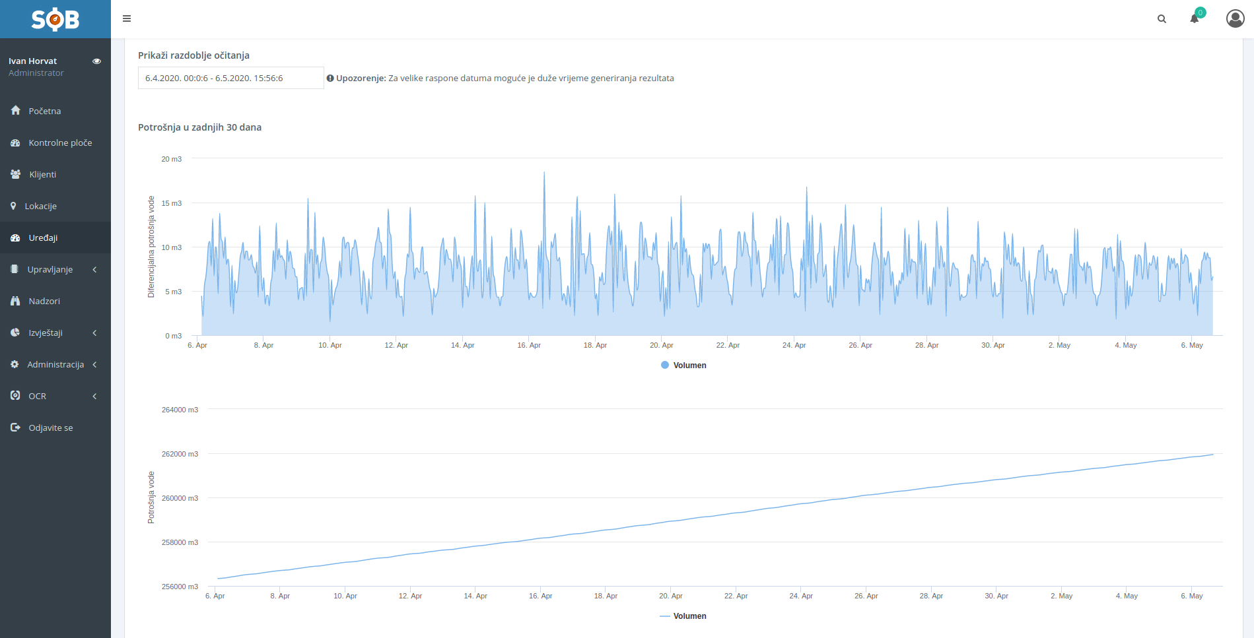The image size is (1254, 638).
Task: Toggle the eye icon beside Ivan Horvat
Action: (97, 61)
